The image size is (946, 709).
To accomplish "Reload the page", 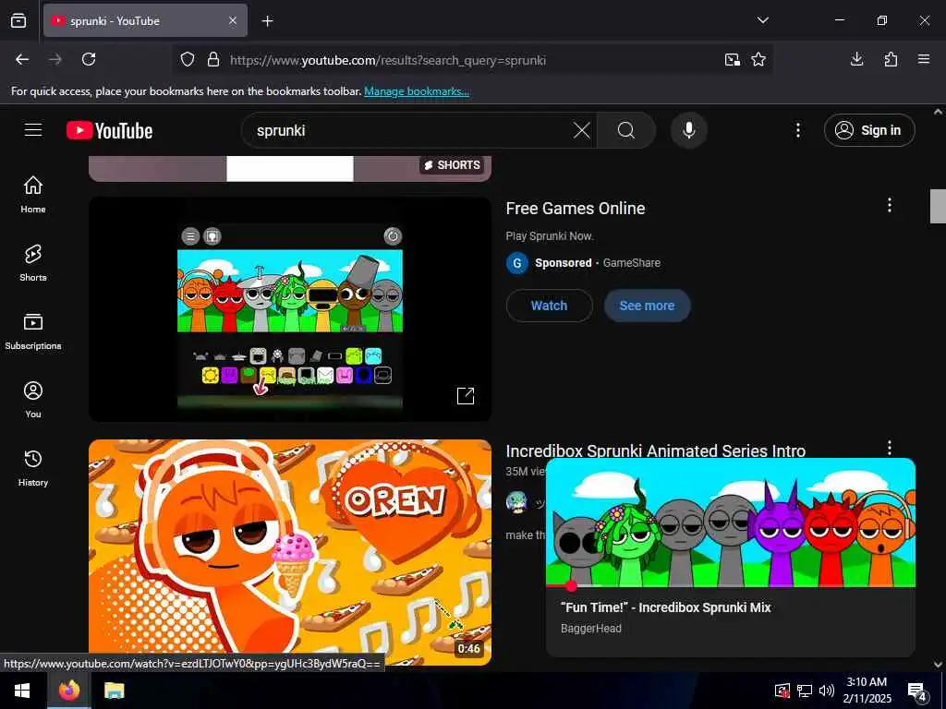I will [89, 59].
